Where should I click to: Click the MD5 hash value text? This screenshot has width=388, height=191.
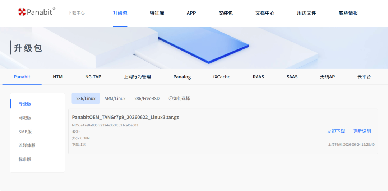click(109, 125)
